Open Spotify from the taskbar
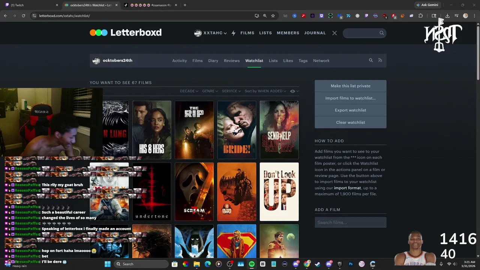480x270 pixels. click(x=252, y=264)
